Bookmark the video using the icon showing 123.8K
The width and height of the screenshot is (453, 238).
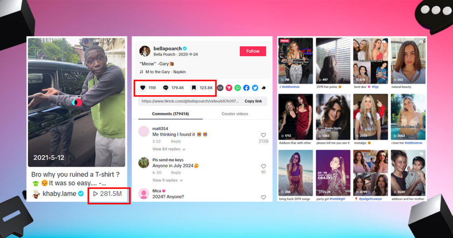pos(194,88)
